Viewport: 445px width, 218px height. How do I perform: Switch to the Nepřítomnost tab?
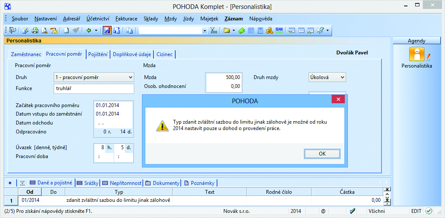[x=122, y=183]
